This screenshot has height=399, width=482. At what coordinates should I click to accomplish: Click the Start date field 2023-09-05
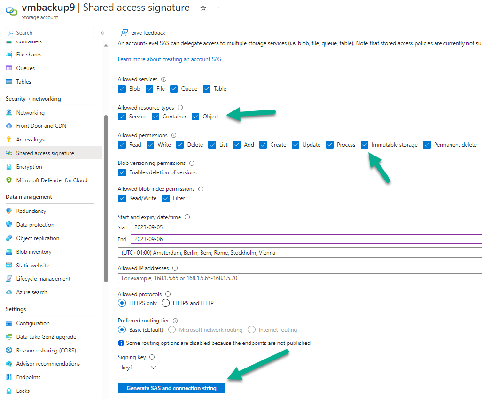pyautogui.click(x=306, y=227)
